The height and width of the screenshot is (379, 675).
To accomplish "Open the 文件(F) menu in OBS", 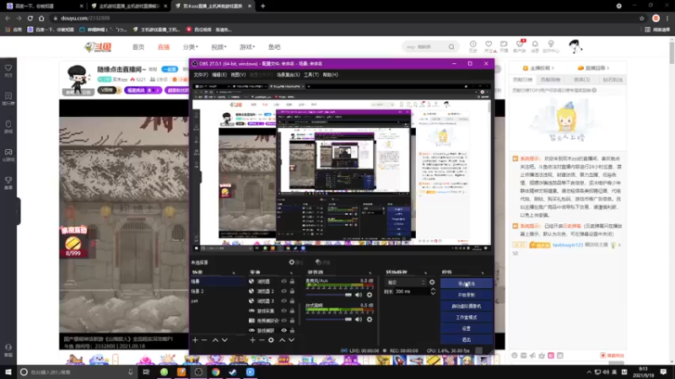I will click(x=201, y=75).
